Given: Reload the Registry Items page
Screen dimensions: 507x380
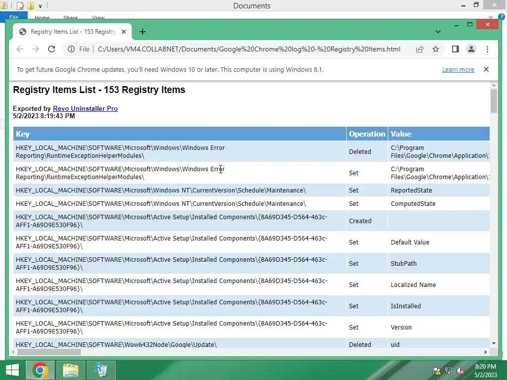Looking at the screenshot, I should (x=51, y=49).
